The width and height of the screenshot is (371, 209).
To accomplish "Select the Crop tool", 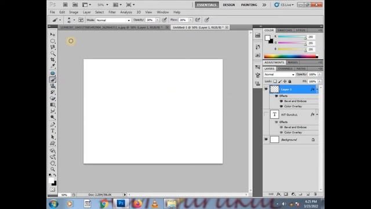I will pos(53,59).
